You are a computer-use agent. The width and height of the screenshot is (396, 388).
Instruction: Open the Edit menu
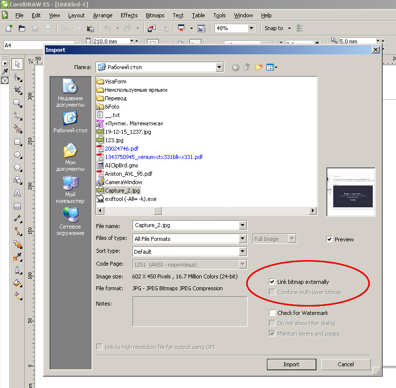[36, 16]
